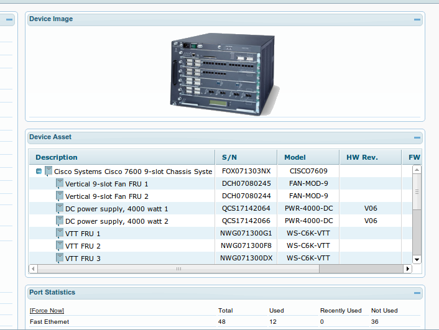Click serial number QCS17142064
Image resolution: width=439 pixels, height=330 pixels.
click(246, 209)
